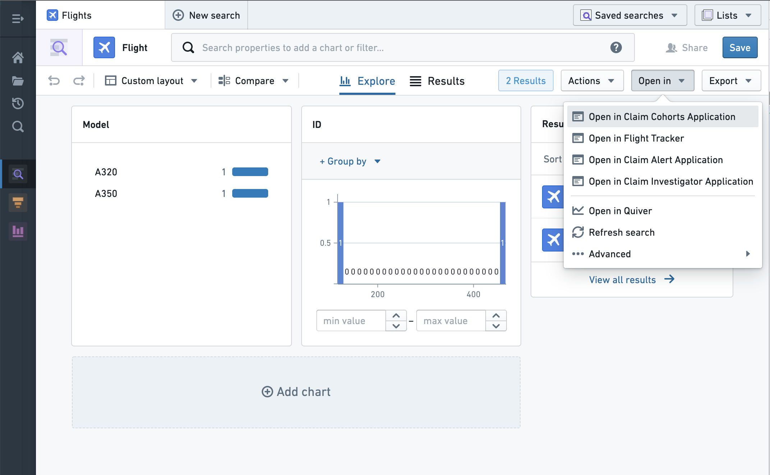770x475 pixels.
Task: Expand the Group by dropdown
Action: pyautogui.click(x=350, y=161)
